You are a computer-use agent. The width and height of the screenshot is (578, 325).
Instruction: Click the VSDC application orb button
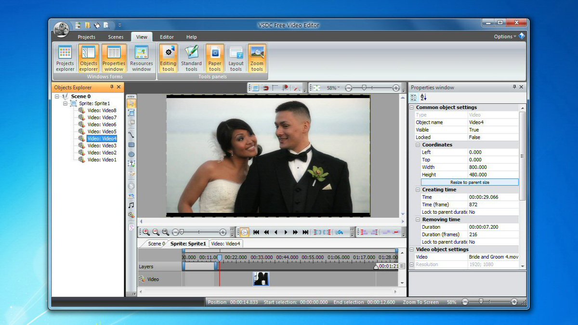(x=61, y=29)
